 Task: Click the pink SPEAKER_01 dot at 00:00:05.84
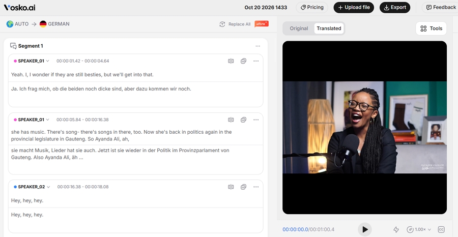15,120
